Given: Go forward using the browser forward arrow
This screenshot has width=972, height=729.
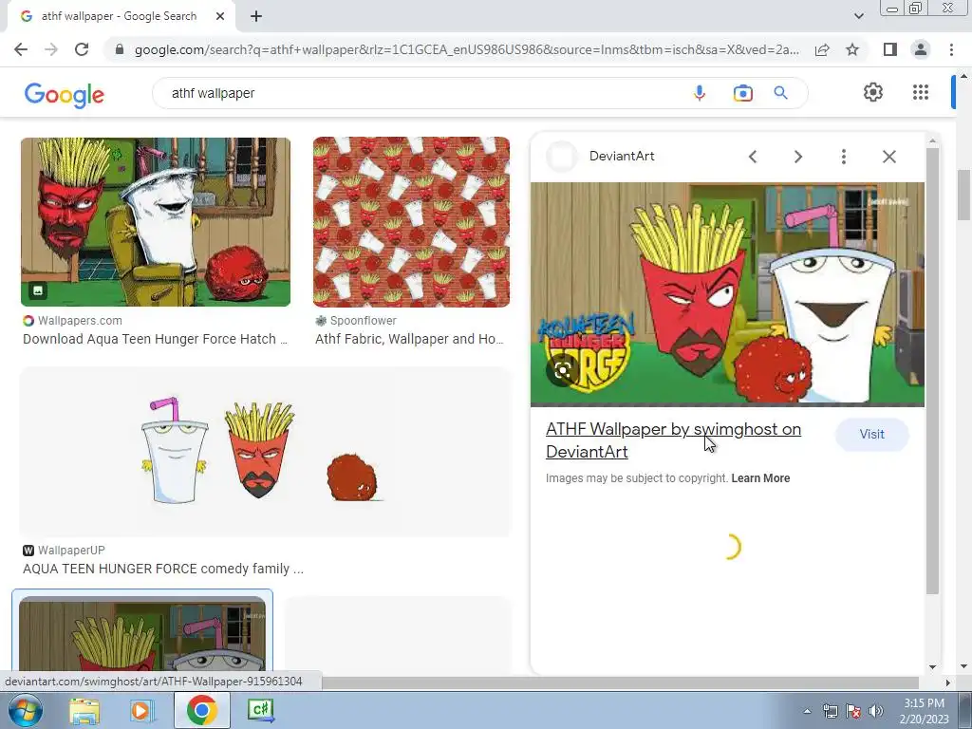Looking at the screenshot, I should (x=51, y=49).
